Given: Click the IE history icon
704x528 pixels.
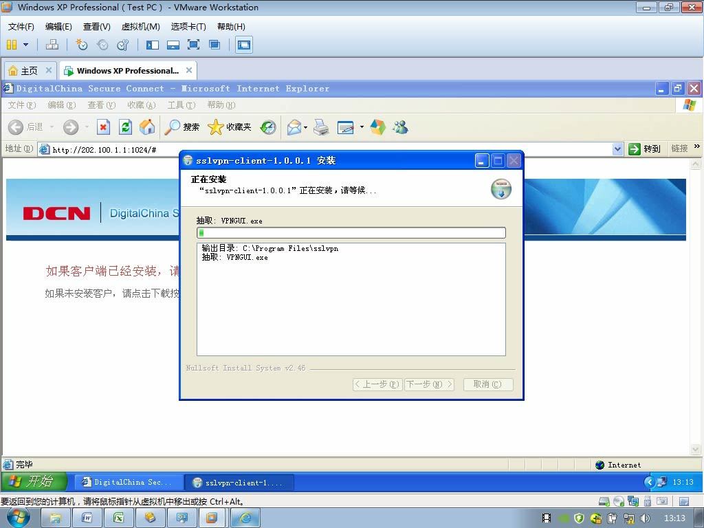Looking at the screenshot, I should pyautogui.click(x=268, y=127).
